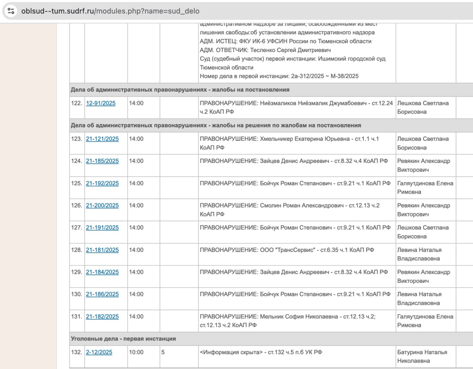This screenshot has width=473, height=369.
Task: Click the offense text in row 130 (Бойчук)
Action: (295, 294)
